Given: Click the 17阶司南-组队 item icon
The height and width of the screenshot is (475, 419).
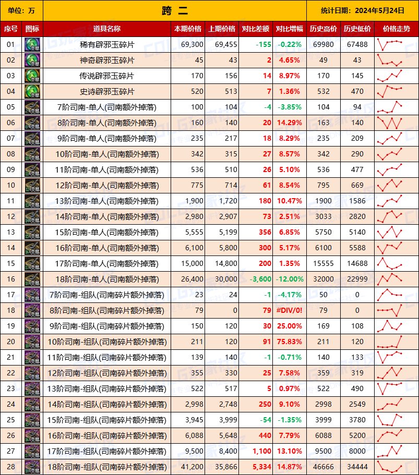Looking at the screenshot, I should pos(32,452).
